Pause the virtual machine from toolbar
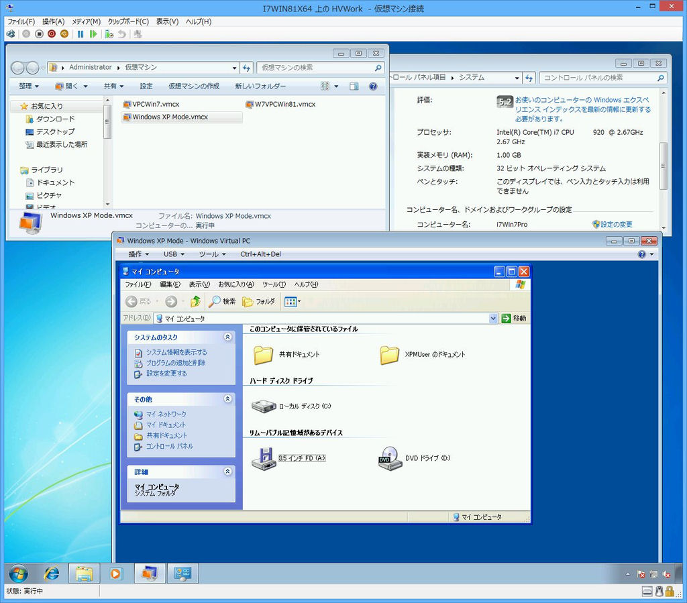This screenshot has height=603, width=687. pos(81,34)
